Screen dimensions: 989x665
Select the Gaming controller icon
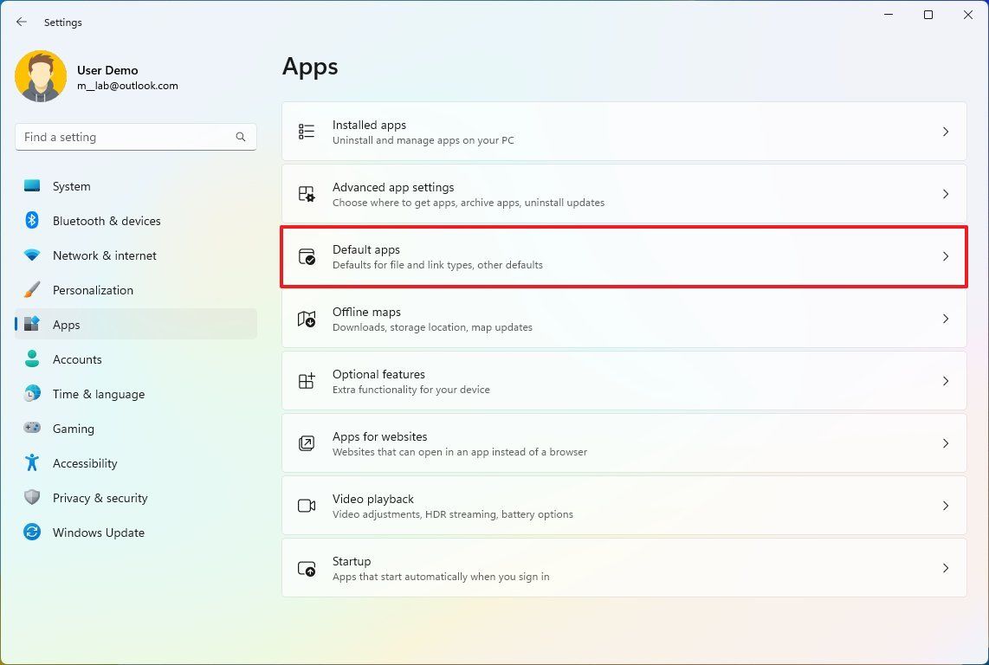(x=31, y=429)
